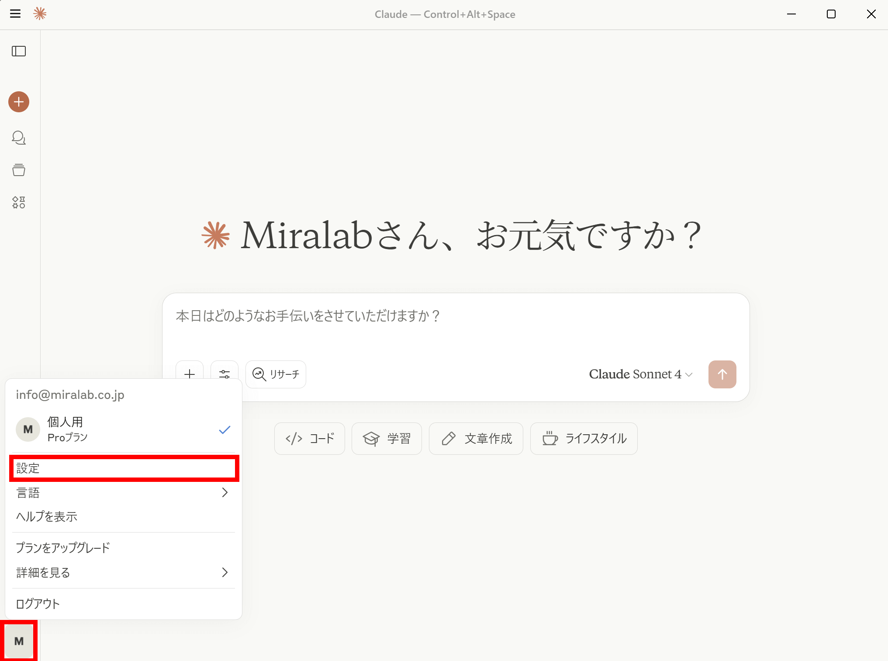Click the ライフスタイル suggestion chip

(x=584, y=439)
